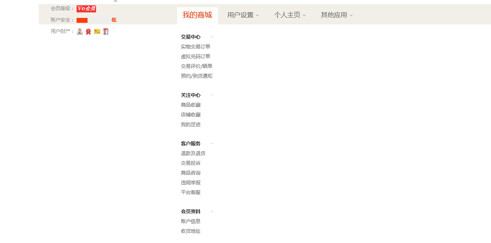Click the red rosette points icon
The width and height of the screenshot is (491, 243).
tap(88, 31)
